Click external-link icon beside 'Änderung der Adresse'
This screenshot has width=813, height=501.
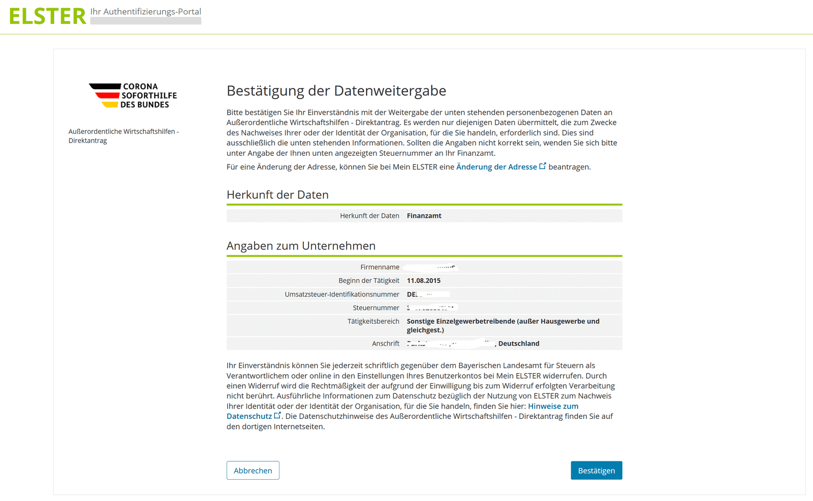pos(543,166)
